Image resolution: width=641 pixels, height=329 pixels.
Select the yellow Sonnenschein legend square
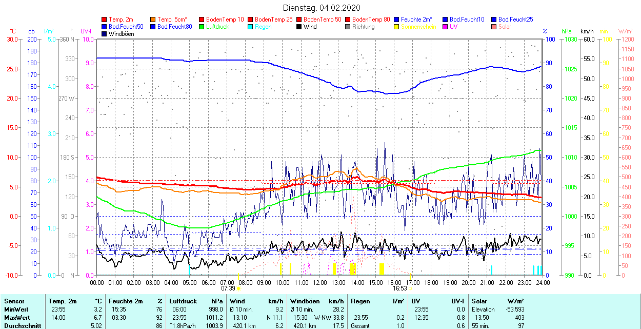click(x=397, y=27)
